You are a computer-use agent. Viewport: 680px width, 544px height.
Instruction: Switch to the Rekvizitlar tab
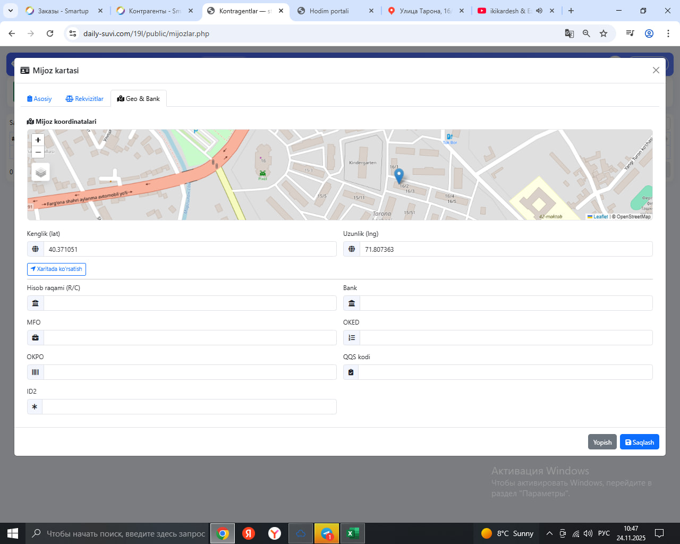(x=84, y=99)
